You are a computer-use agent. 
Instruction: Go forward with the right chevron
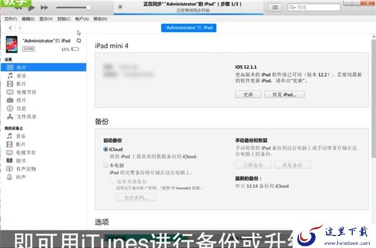[19, 28]
